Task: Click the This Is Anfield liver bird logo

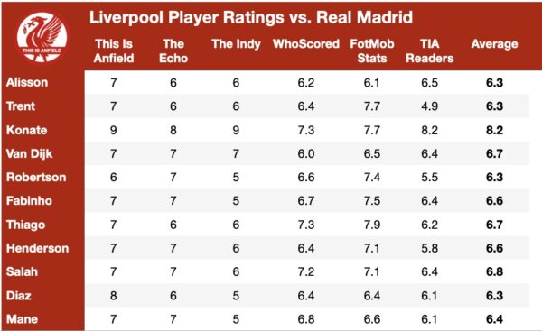Action: click(42, 37)
